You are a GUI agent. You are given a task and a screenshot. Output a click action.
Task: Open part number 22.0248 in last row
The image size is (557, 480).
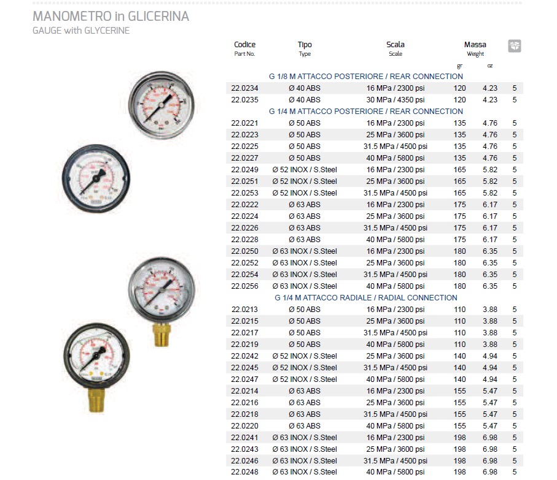[x=244, y=472]
